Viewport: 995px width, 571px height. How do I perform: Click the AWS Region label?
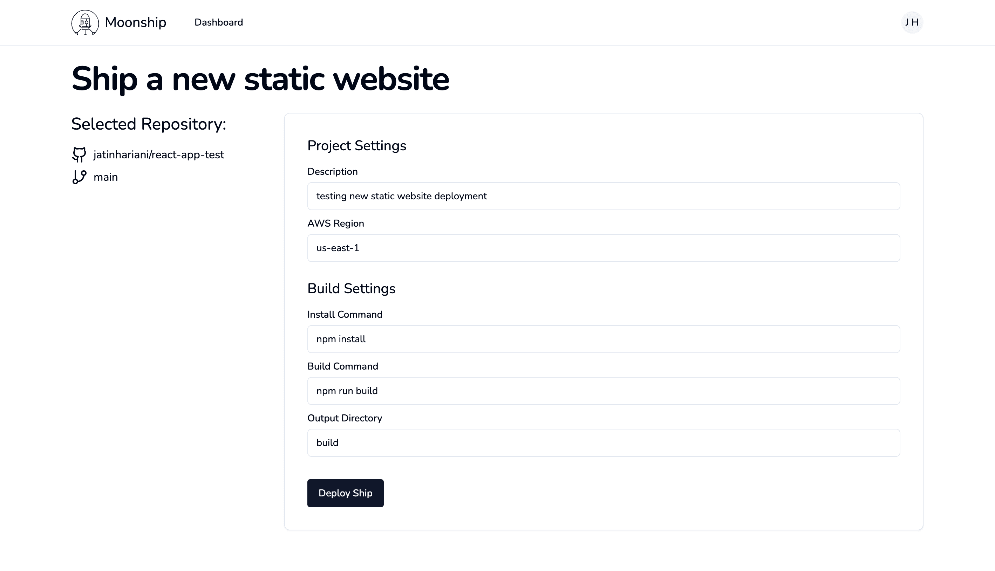pos(335,223)
